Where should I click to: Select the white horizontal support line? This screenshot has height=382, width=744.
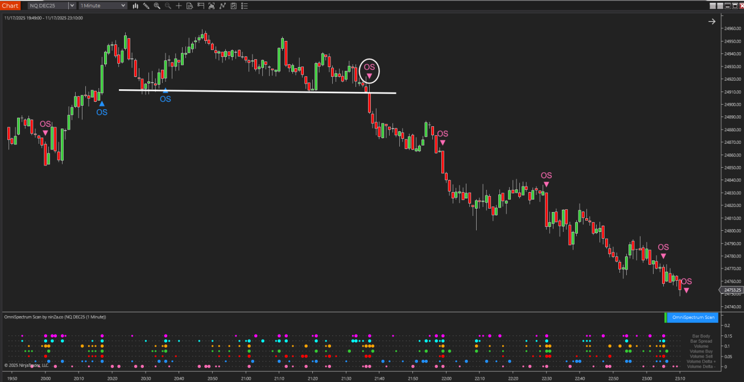point(256,91)
